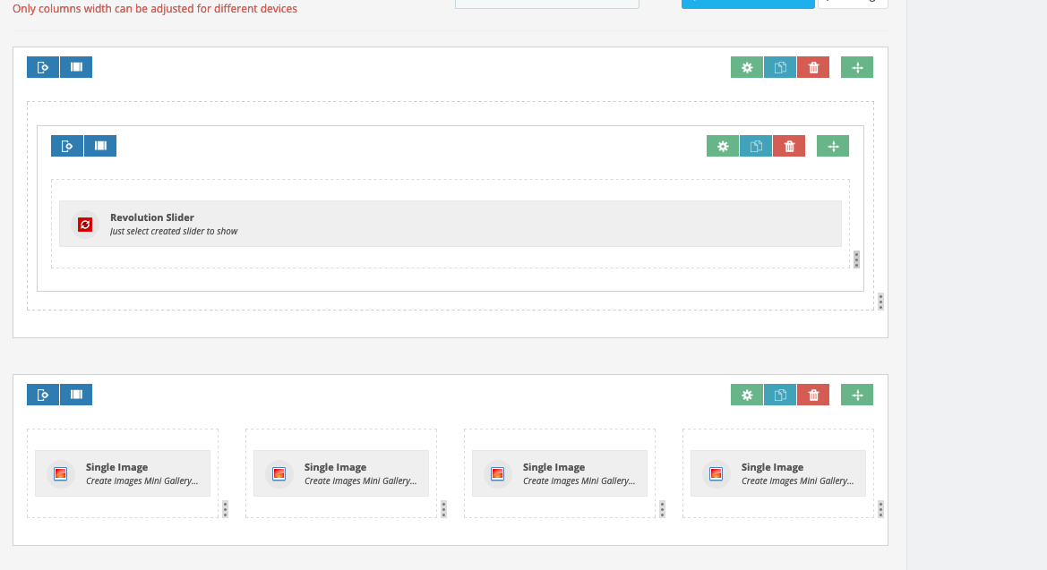The image size is (1047, 570).
Task: Delete the Single Image row with trash icon
Action: click(813, 395)
